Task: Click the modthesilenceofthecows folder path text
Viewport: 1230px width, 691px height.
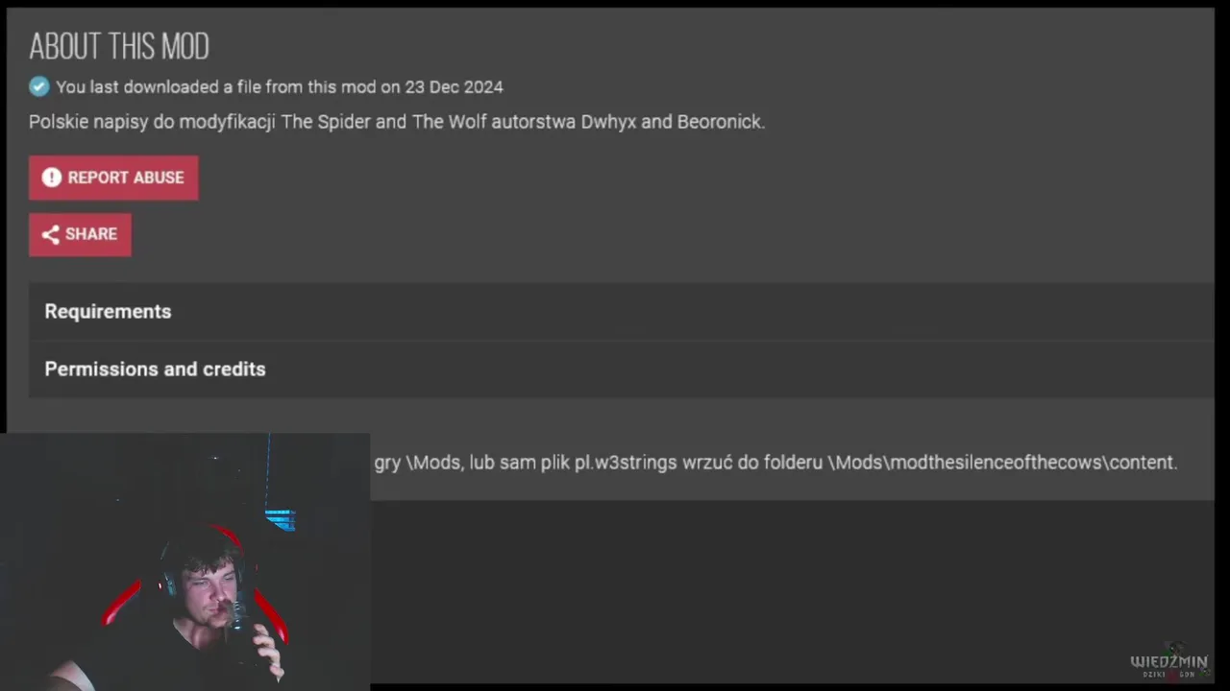Action: pyautogui.click(x=993, y=463)
